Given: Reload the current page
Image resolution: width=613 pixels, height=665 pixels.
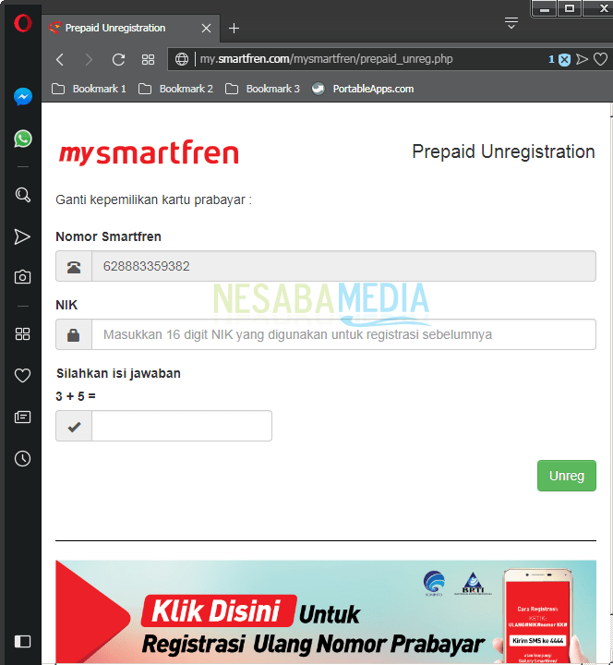Looking at the screenshot, I should click(x=118, y=59).
